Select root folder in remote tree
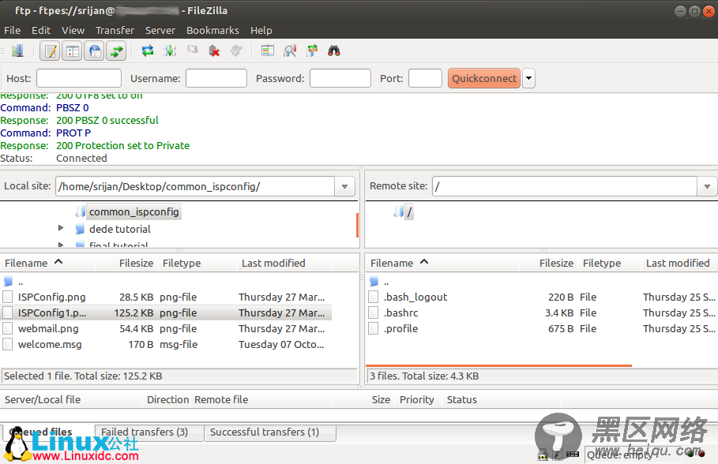Screen dimensions: 718x464 click(x=409, y=211)
